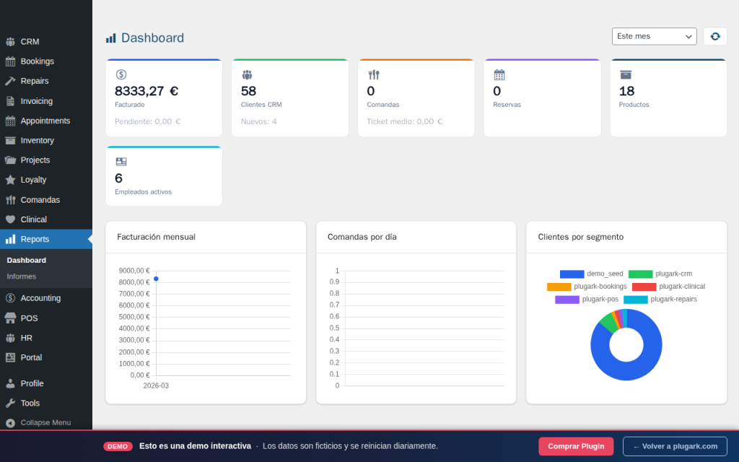Open the Clinical heart icon

pos(10,219)
